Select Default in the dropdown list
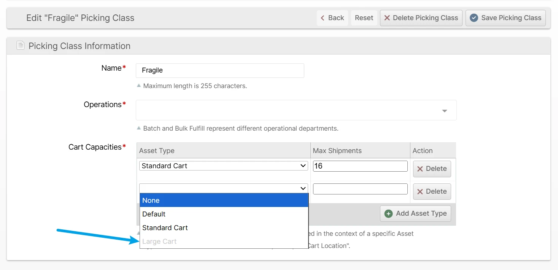 [224, 214]
